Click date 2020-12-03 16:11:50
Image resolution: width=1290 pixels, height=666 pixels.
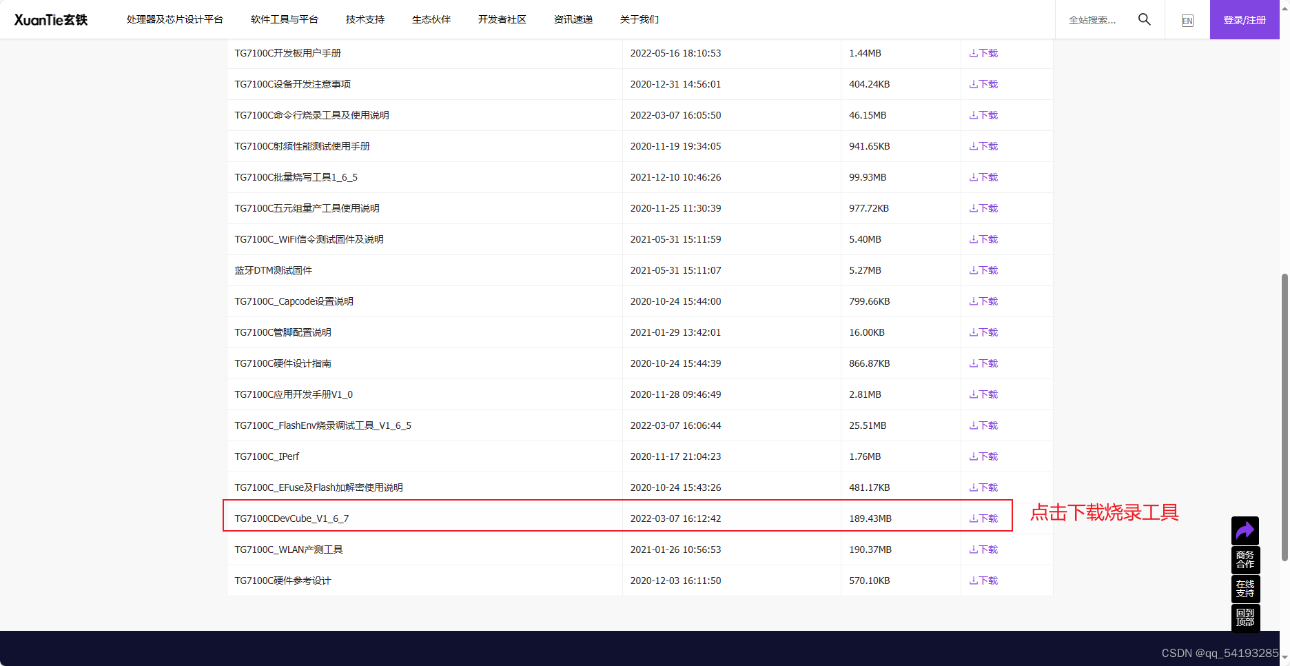point(675,581)
